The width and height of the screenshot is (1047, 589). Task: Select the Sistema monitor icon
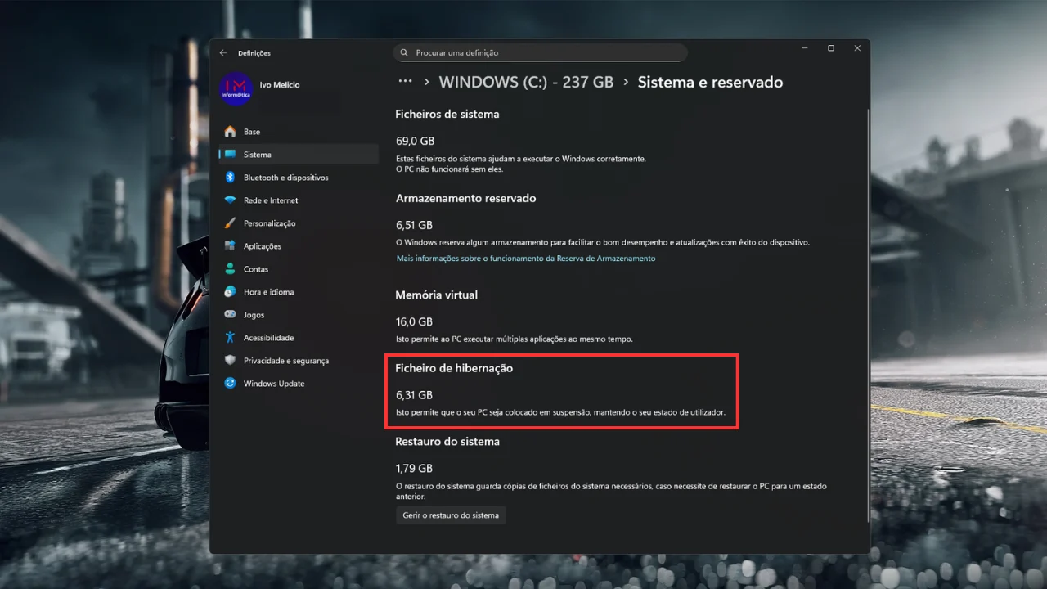[230, 155]
